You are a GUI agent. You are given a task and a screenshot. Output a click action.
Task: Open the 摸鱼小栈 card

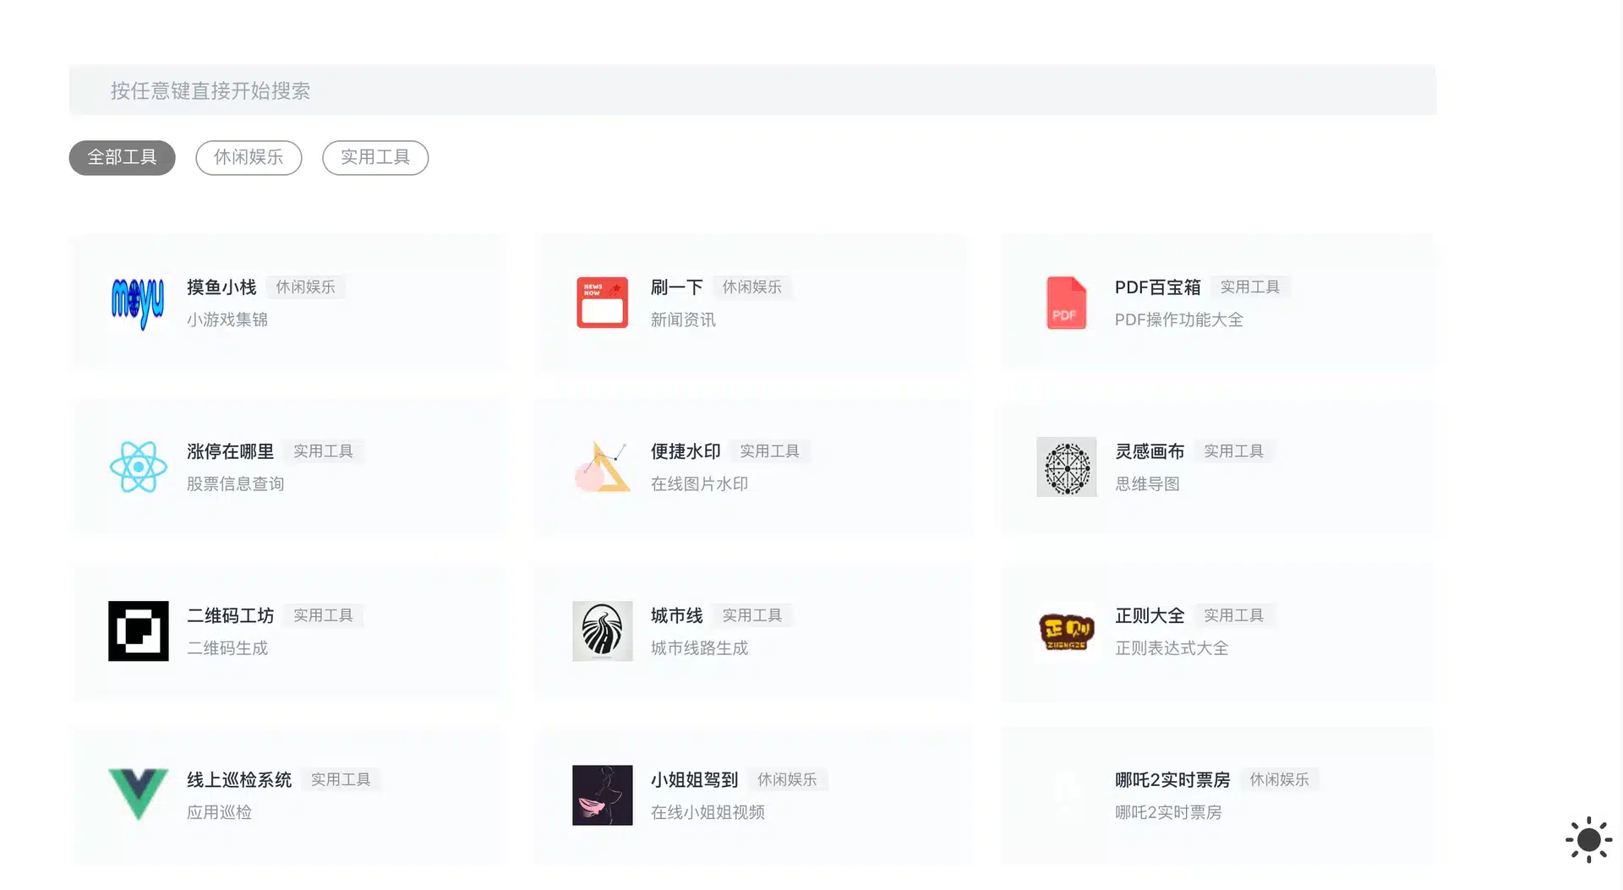click(x=288, y=303)
